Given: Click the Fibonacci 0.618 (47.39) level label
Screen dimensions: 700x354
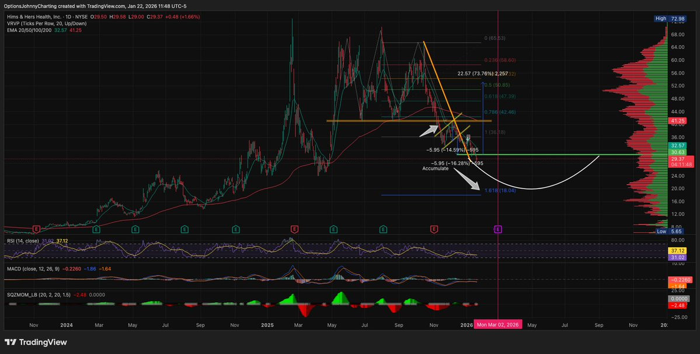Looking at the screenshot, I should point(500,96).
